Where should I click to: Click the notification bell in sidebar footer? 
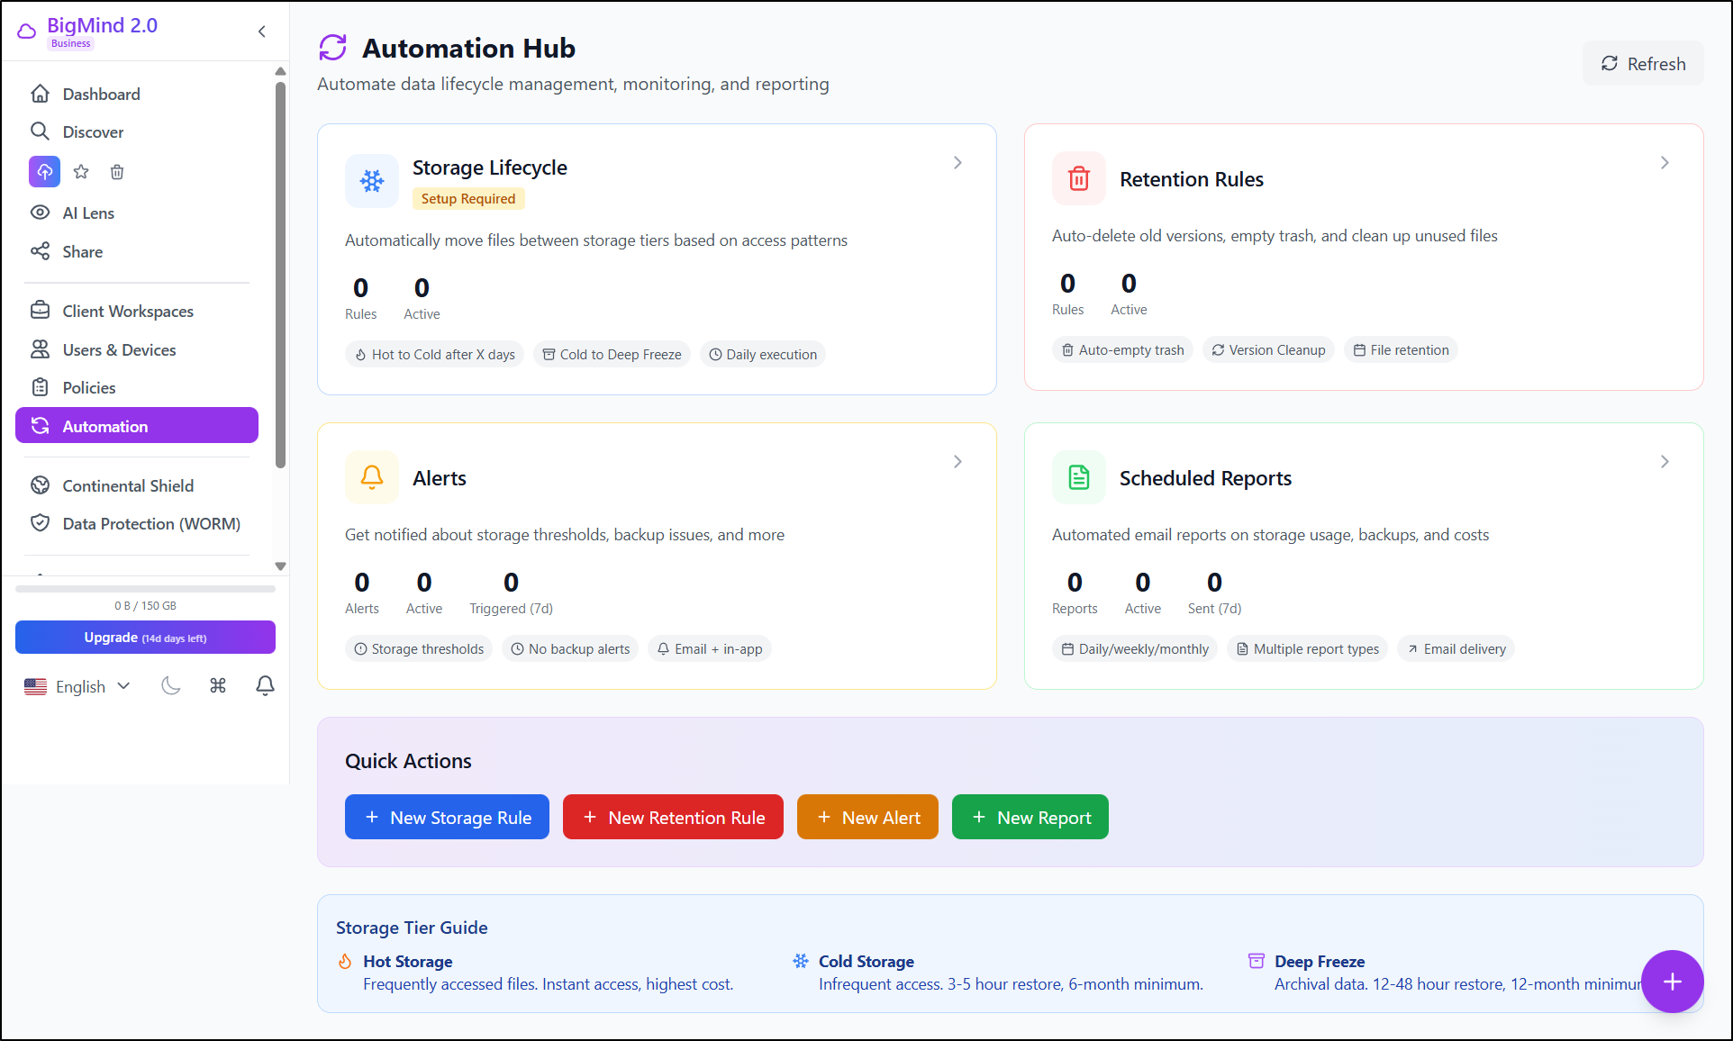click(x=265, y=686)
